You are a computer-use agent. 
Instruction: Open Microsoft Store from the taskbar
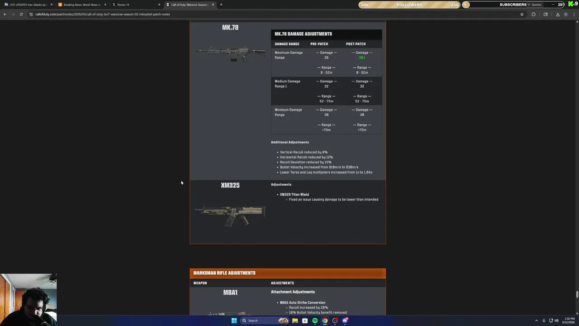pyautogui.click(x=305, y=321)
